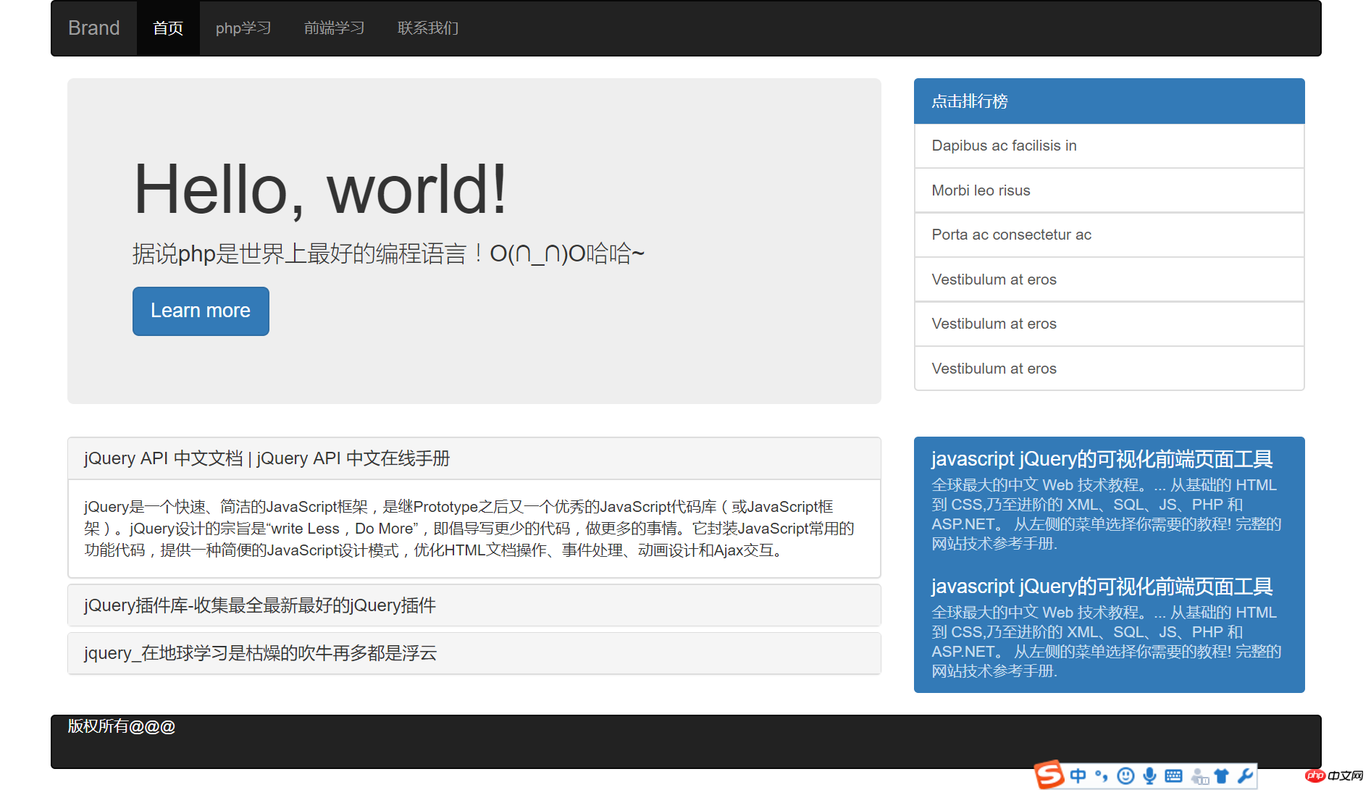Go to 首页 nav item

pos(168,28)
